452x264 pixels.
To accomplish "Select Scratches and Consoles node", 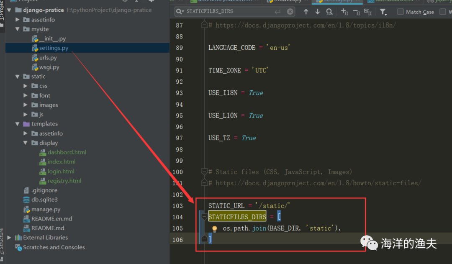I will [x=54, y=247].
